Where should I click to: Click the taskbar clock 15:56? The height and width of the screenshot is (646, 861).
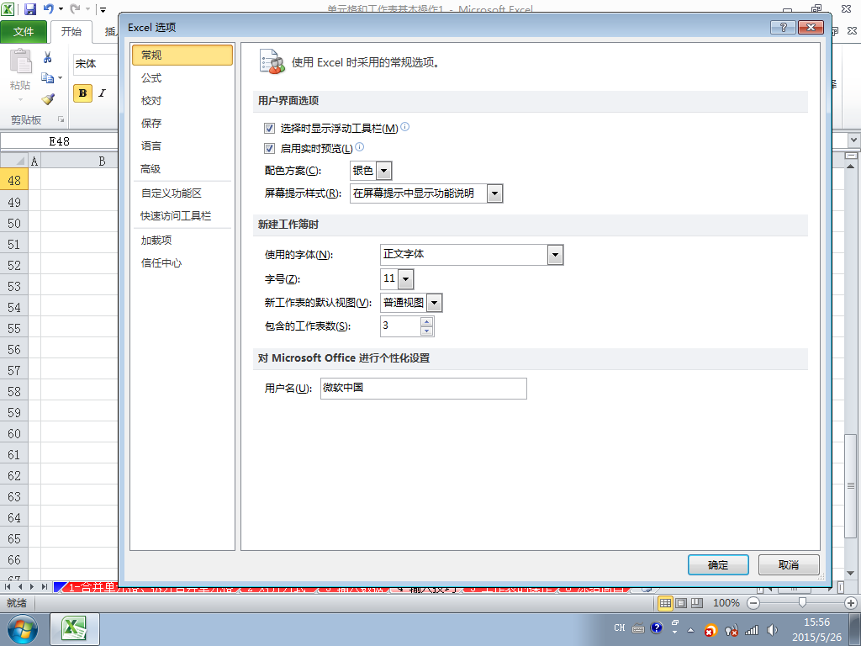(816, 622)
